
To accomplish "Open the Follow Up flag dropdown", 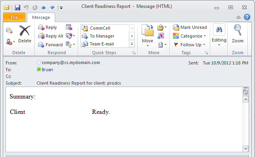I will click(x=189, y=45).
